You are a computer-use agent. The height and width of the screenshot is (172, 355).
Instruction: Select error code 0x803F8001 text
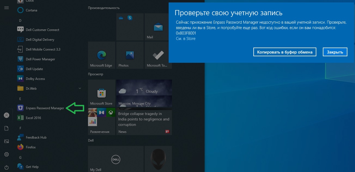(x=186, y=33)
